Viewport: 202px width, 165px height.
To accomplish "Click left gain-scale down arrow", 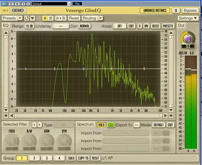I will [6, 110].
